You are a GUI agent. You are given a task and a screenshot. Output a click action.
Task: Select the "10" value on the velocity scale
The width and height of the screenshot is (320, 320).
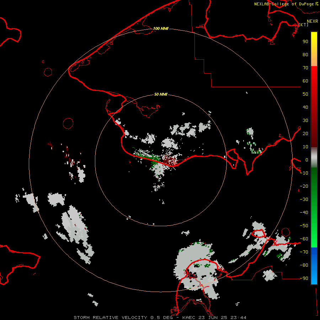pyautogui.click(x=305, y=147)
